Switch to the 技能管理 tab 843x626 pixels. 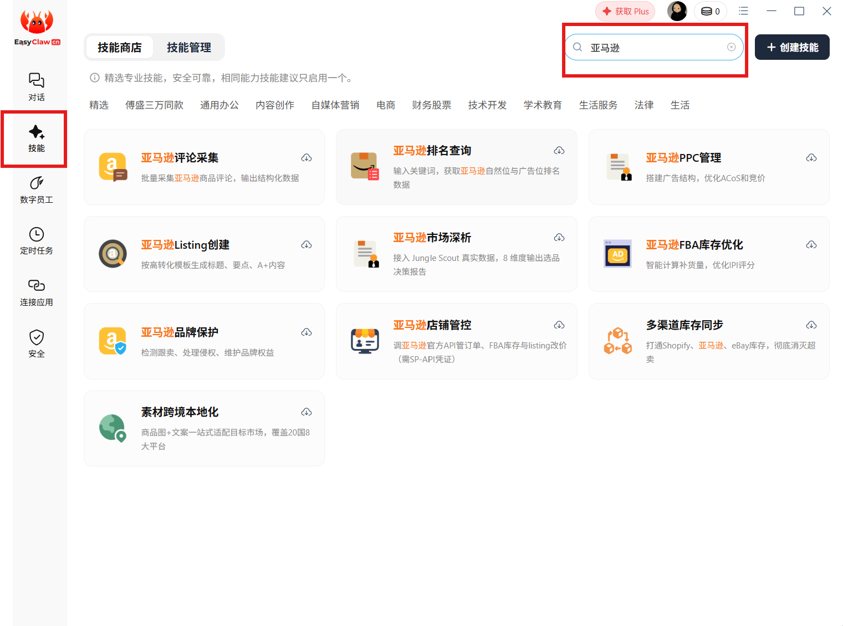[x=189, y=48]
